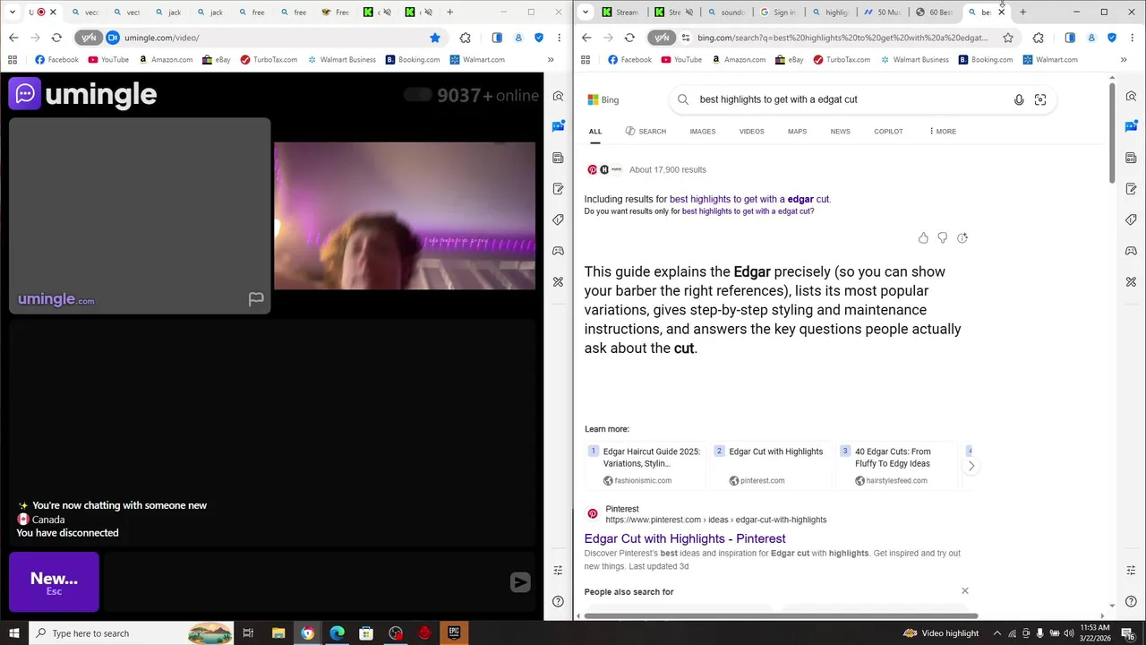
Task: Open File Explorer from taskbar
Action: click(x=278, y=633)
